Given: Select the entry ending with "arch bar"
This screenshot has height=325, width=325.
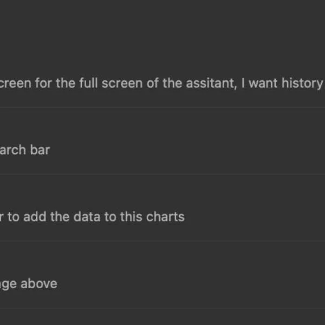Looking at the screenshot, I should click(24, 150).
